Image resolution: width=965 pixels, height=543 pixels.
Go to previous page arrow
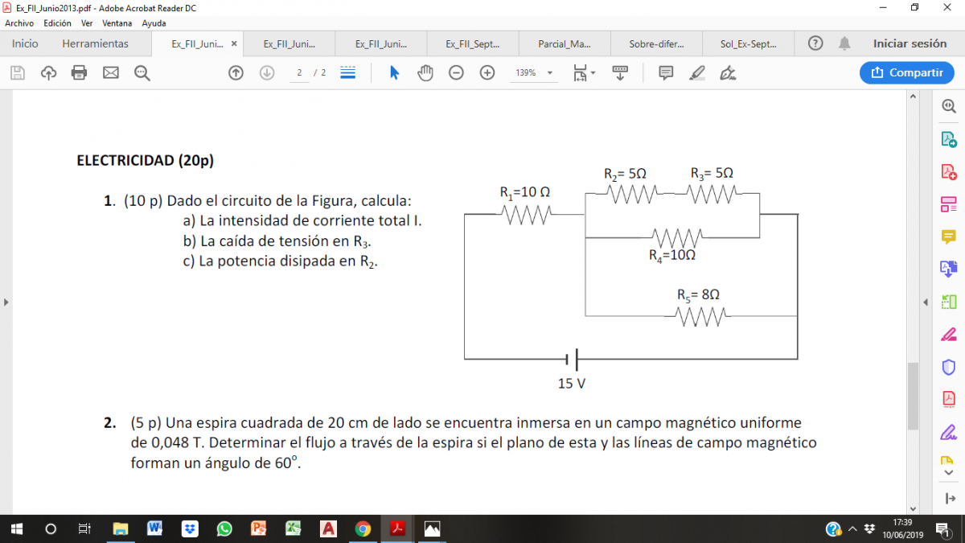click(236, 73)
